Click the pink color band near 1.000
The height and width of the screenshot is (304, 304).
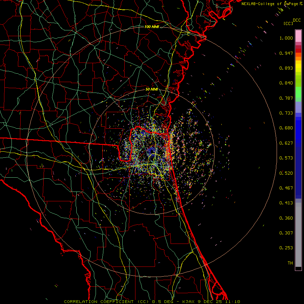[x=298, y=36]
